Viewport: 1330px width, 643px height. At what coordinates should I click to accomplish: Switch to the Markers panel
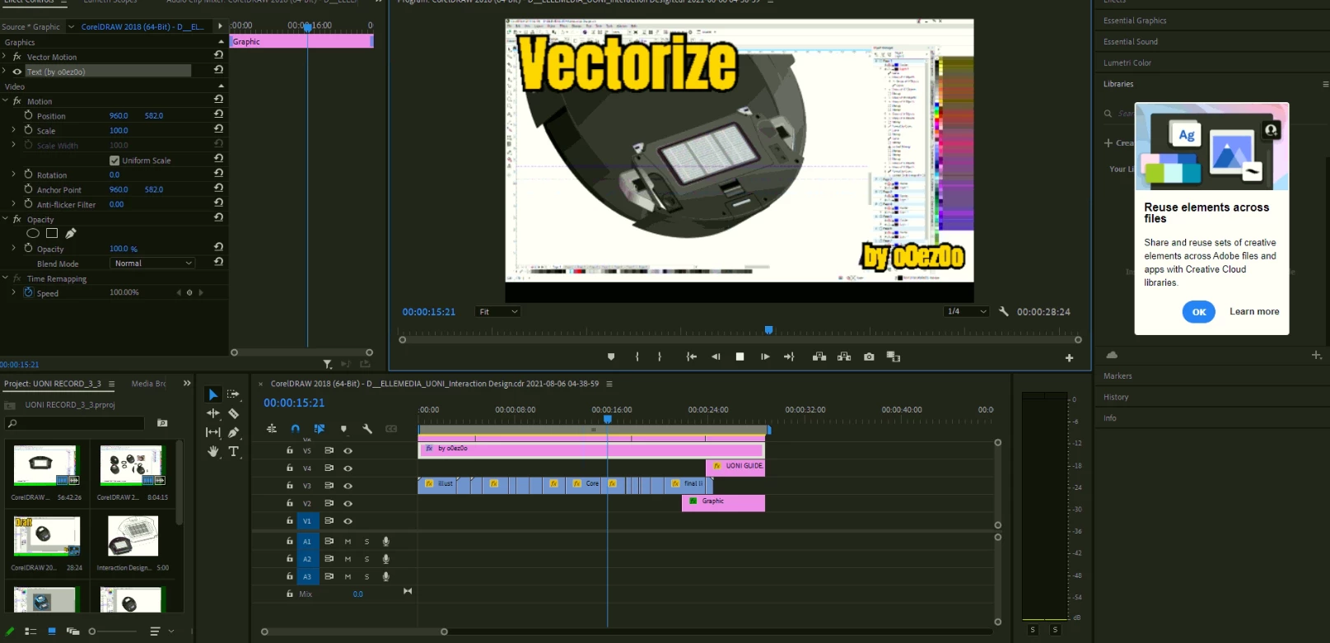[x=1118, y=376]
